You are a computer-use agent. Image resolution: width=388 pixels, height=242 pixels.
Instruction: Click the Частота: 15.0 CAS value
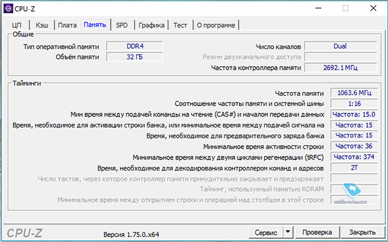pos(354,115)
